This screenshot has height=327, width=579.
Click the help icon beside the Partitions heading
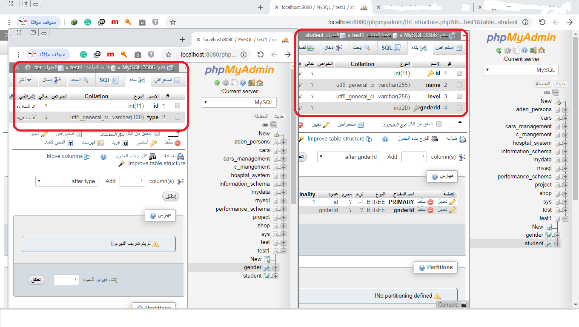click(422, 267)
